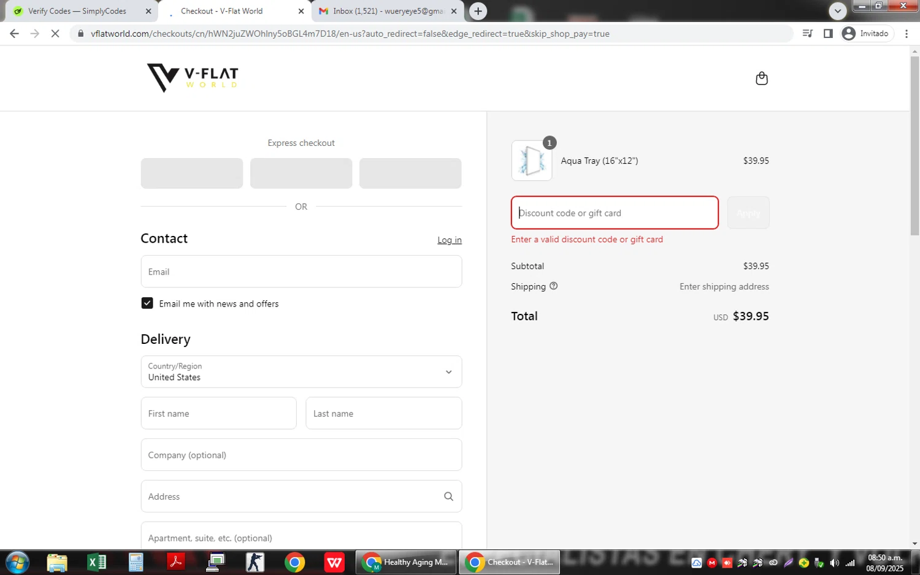
Task: Focus the Address field
Action: click(x=301, y=497)
